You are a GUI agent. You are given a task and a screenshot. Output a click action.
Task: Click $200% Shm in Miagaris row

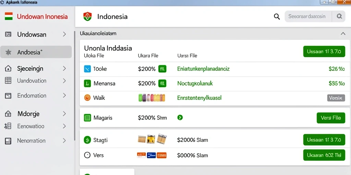click(153, 118)
